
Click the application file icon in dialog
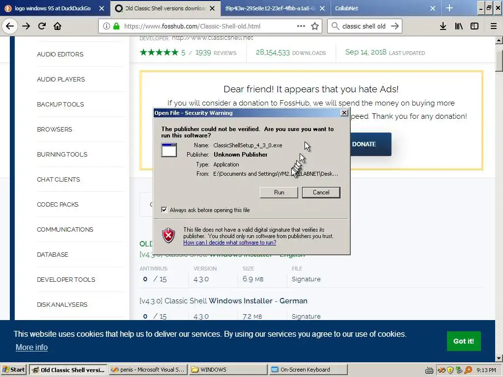[169, 150]
